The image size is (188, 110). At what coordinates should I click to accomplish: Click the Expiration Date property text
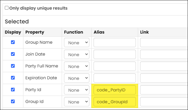click(41, 78)
